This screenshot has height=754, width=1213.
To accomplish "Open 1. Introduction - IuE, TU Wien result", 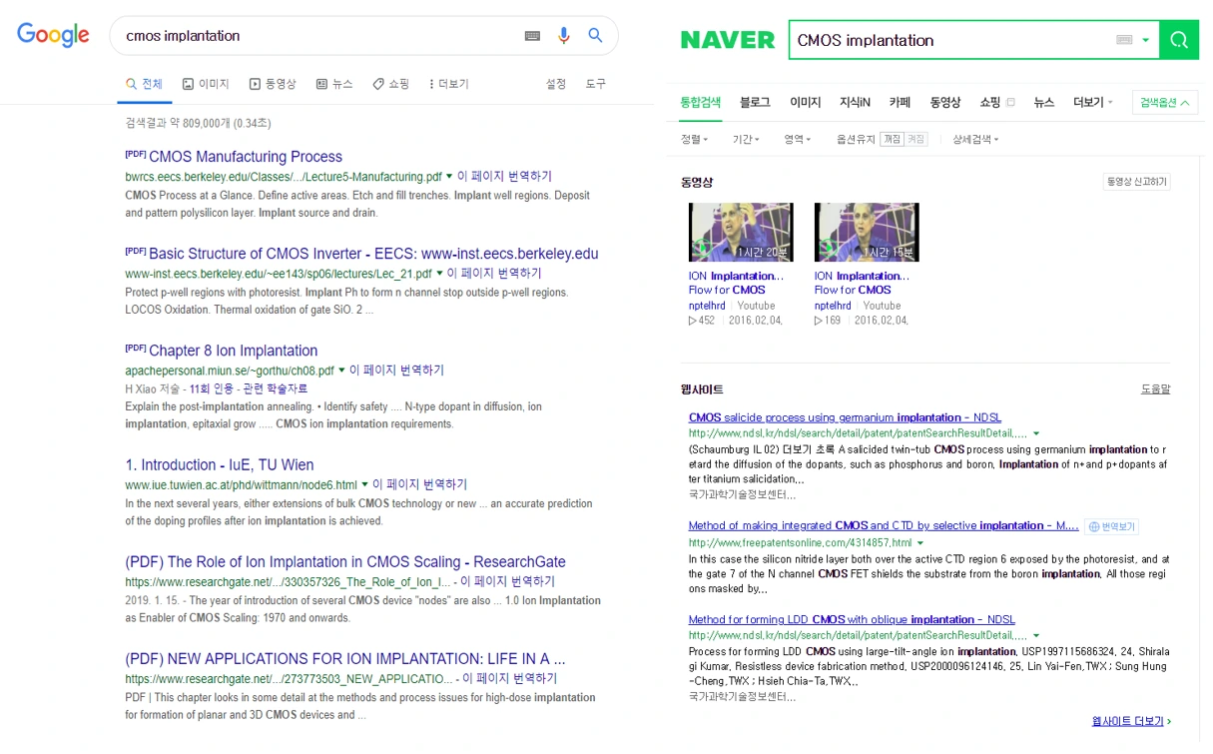I will (220, 465).
